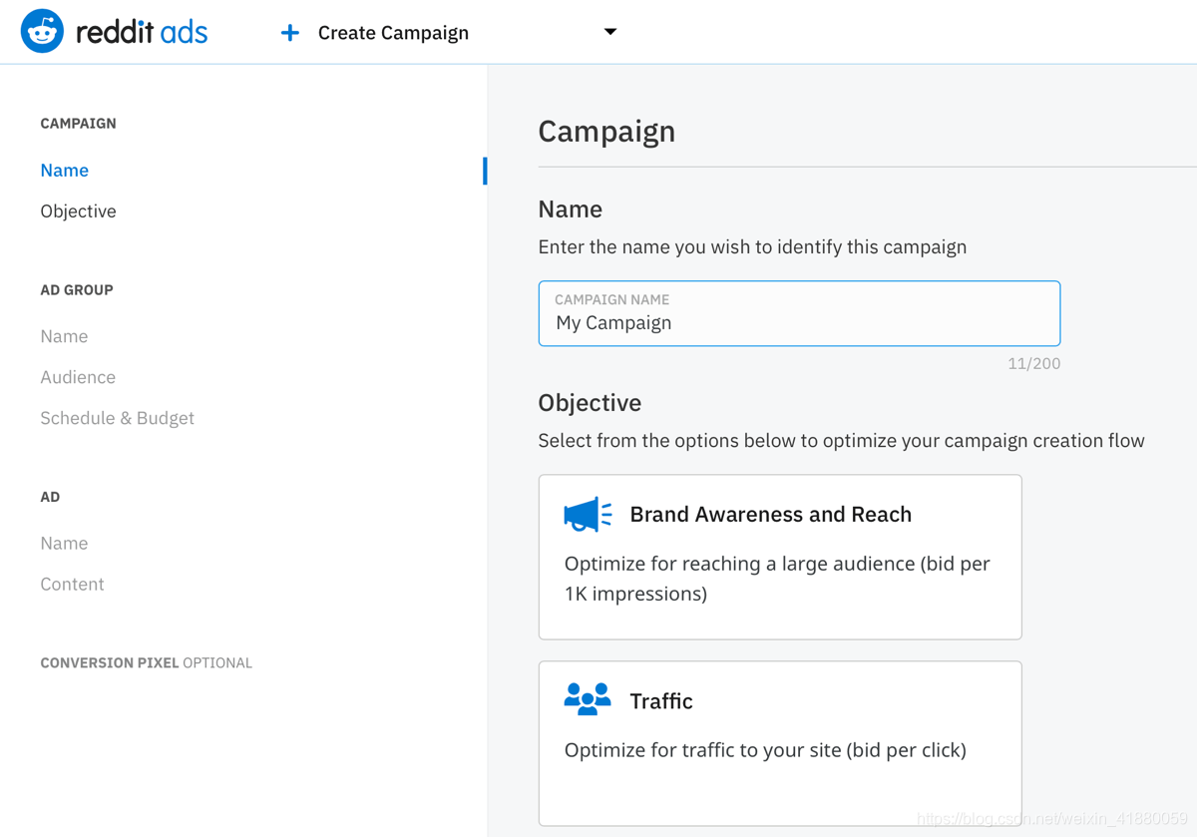The height and width of the screenshot is (837, 1197).
Task: Go to Objective in the sidebar
Action: pos(78,210)
